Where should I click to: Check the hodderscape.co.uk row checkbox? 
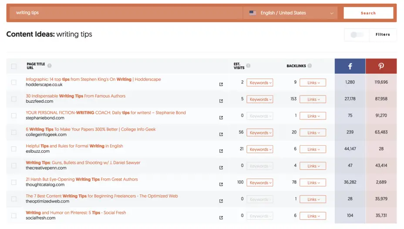point(14,82)
